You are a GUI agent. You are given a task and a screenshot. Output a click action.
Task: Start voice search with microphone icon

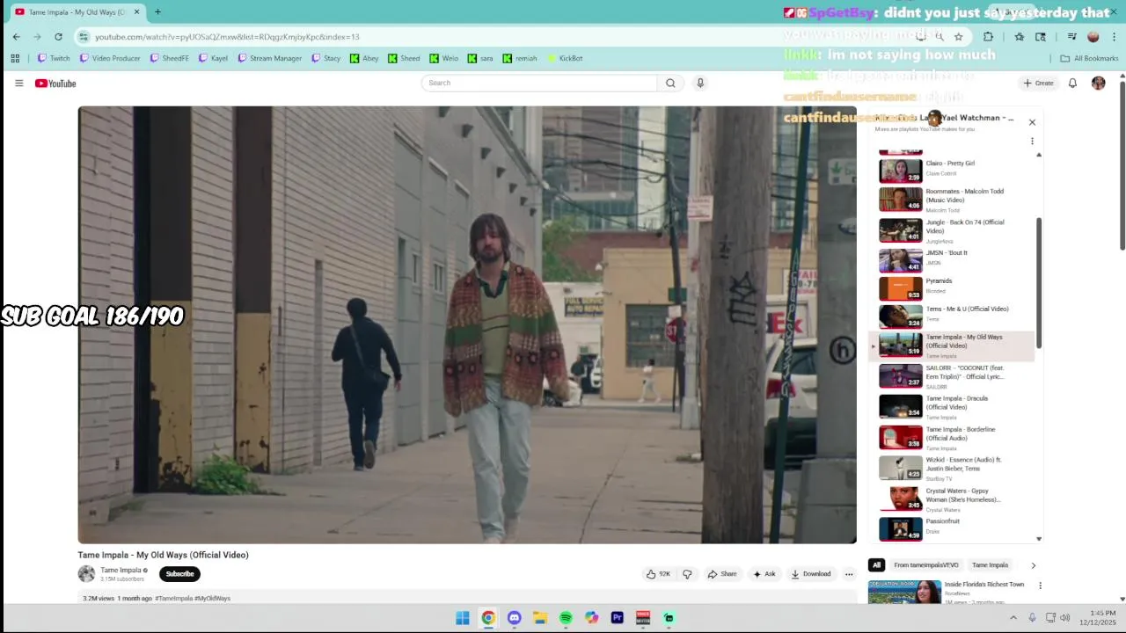tap(700, 83)
